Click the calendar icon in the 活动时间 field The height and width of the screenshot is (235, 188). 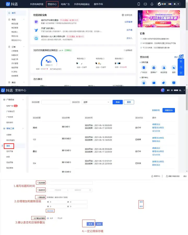click(x=90, y=190)
